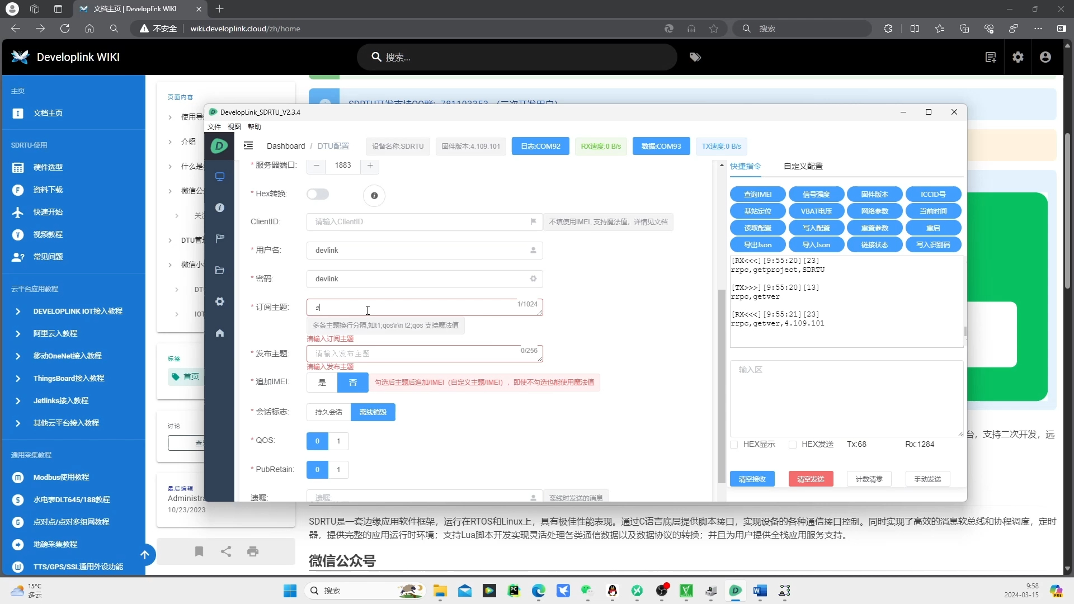Click the 清空发送 button
The width and height of the screenshot is (1074, 604).
811,479
